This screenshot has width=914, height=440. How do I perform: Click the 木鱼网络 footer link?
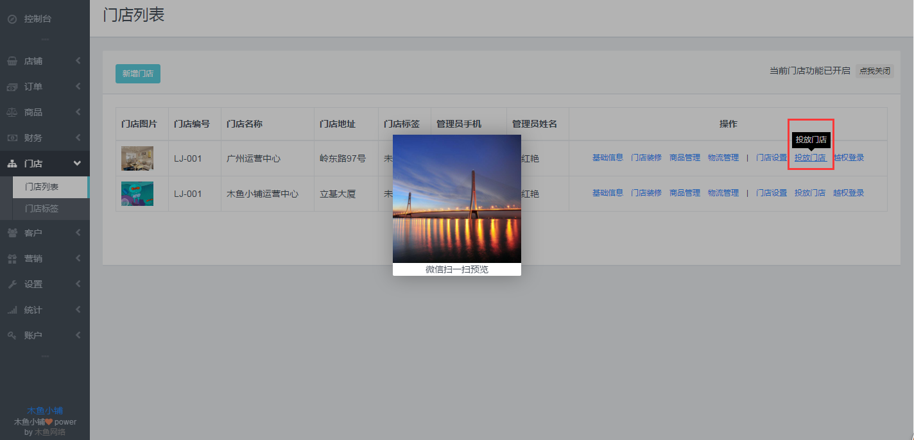coord(49,432)
